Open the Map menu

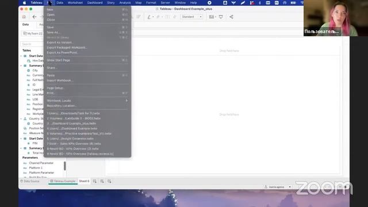pos(139,3)
